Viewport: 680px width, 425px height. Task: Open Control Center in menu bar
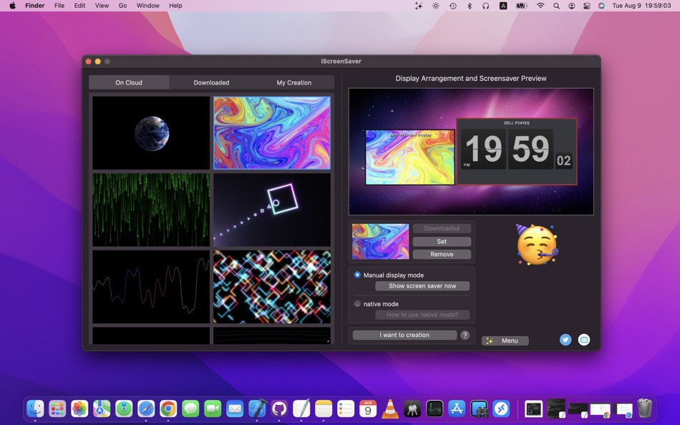(587, 6)
